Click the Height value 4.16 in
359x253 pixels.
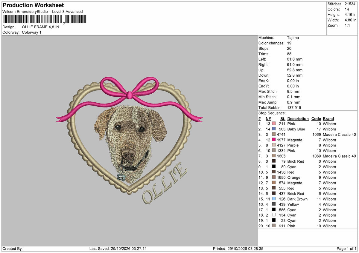pos(350,15)
